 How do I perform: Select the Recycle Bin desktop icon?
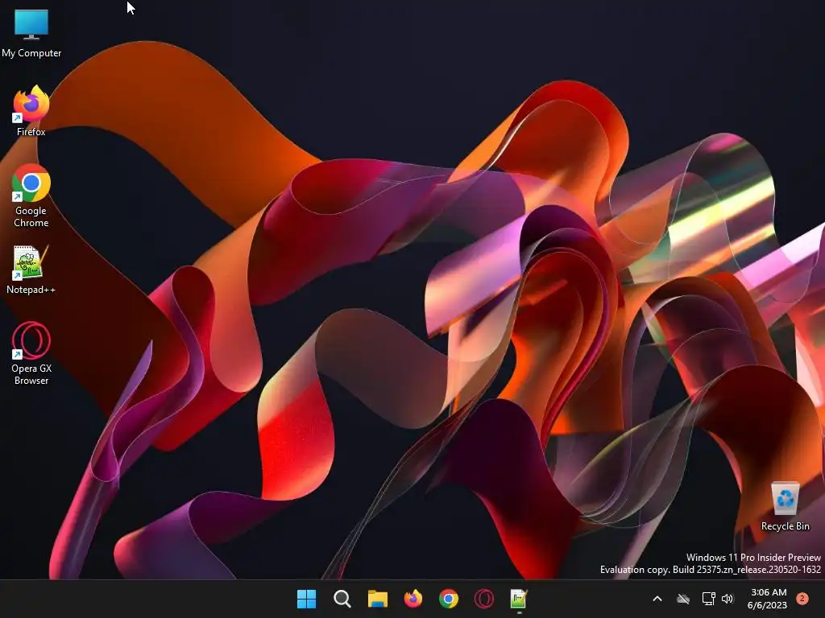tap(785, 506)
